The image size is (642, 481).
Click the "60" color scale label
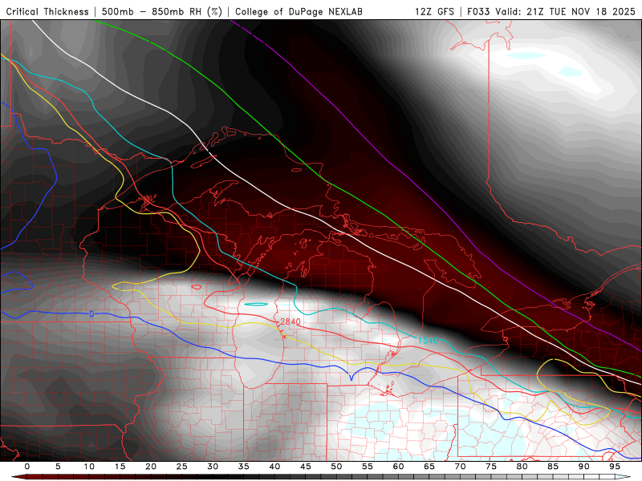coord(398,467)
